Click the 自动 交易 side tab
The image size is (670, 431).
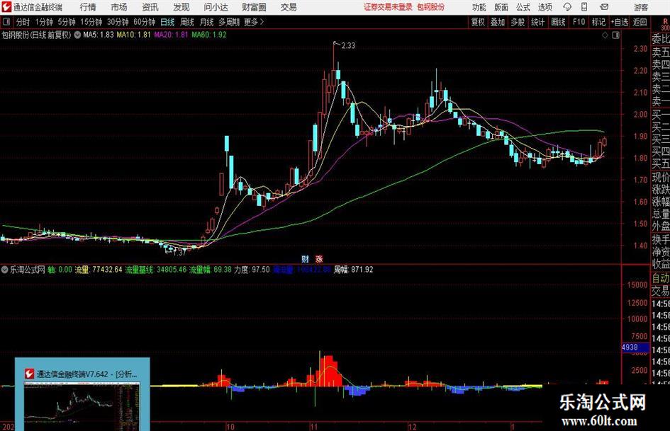click(660, 285)
